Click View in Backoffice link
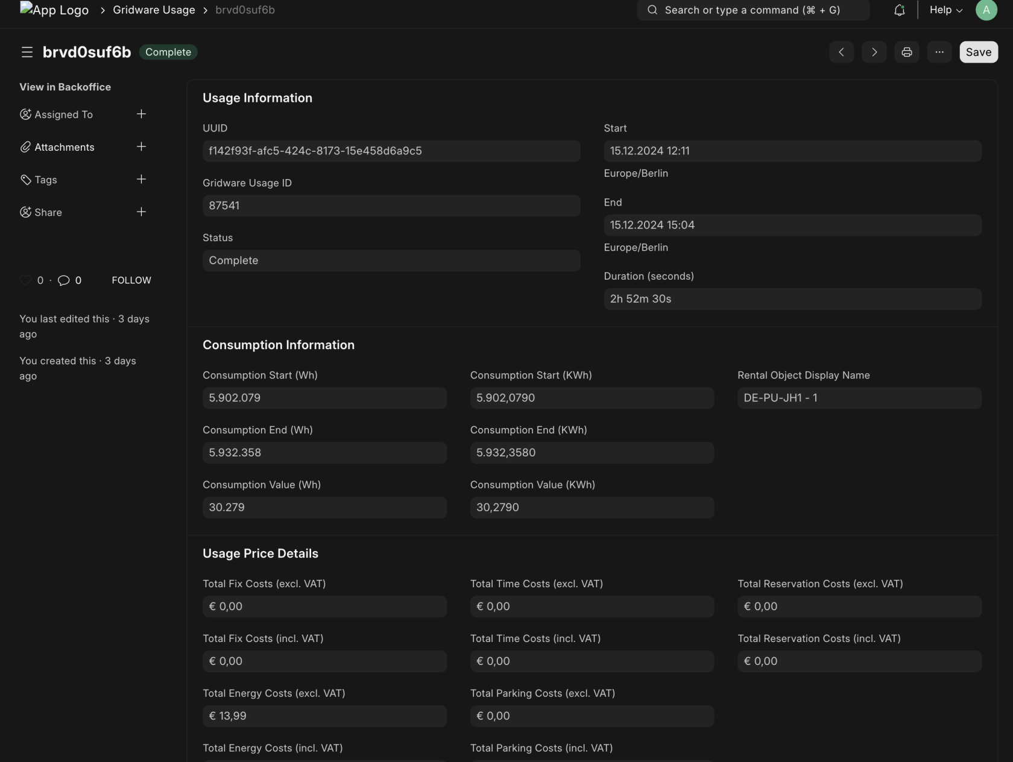The height and width of the screenshot is (762, 1013). tap(65, 87)
